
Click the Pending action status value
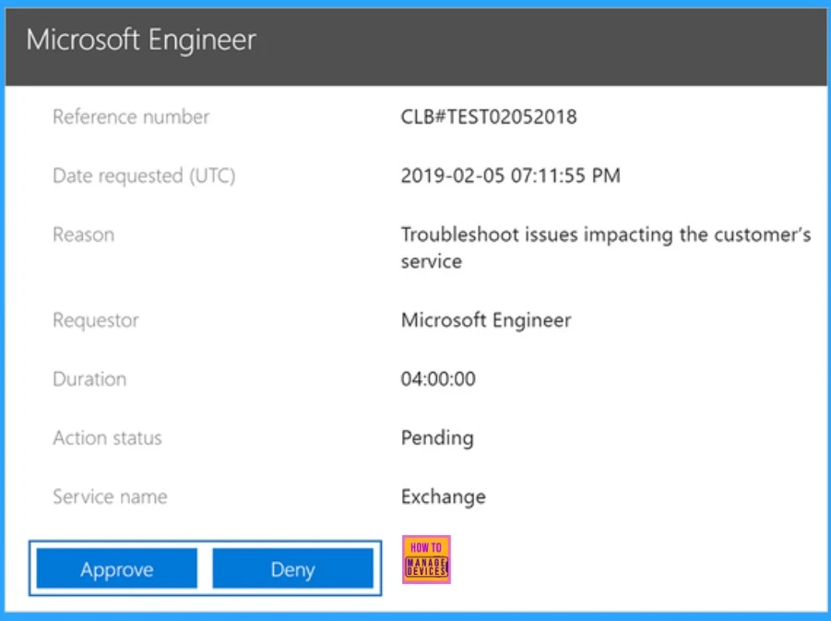[x=437, y=438]
